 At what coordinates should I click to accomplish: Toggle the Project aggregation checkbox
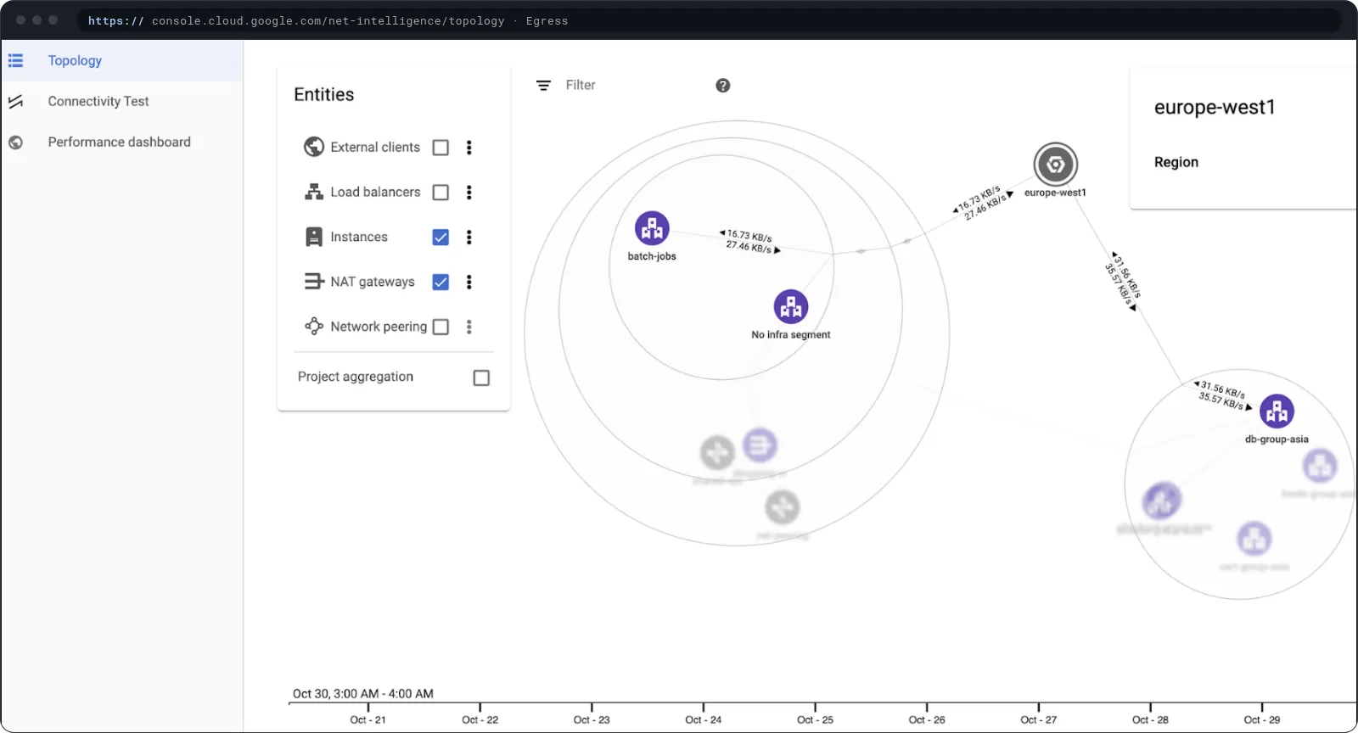point(481,378)
